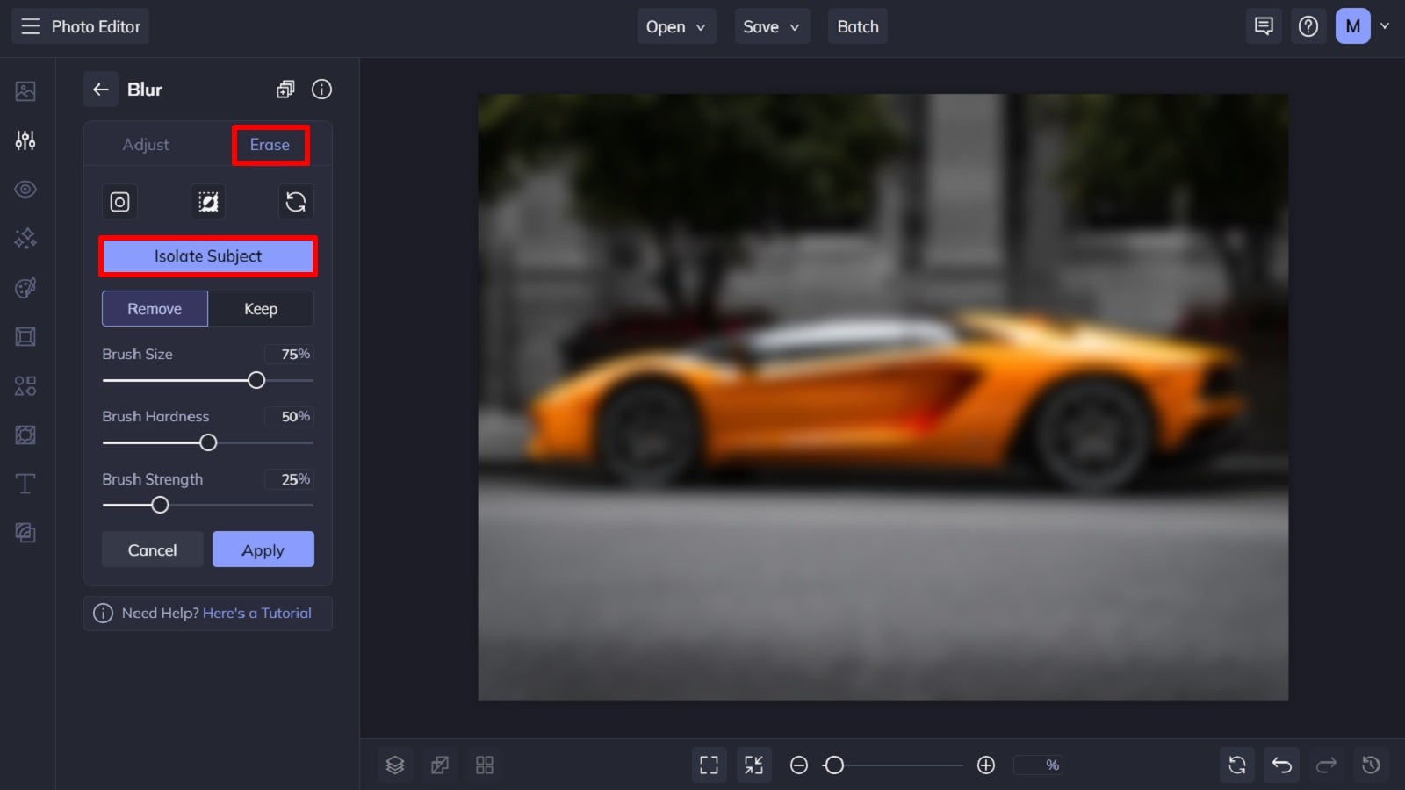Open the Layers panel from the bottom bar
This screenshot has height=790, width=1405.
[x=394, y=765]
